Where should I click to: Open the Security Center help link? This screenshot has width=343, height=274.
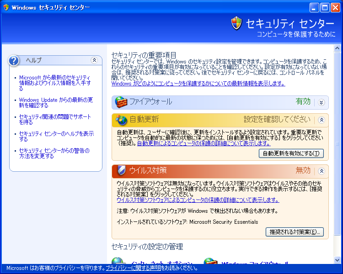click(56, 136)
